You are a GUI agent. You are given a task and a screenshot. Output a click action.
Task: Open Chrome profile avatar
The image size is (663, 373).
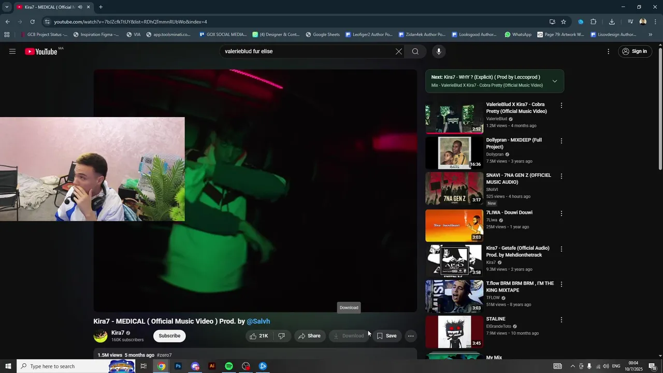(643, 22)
